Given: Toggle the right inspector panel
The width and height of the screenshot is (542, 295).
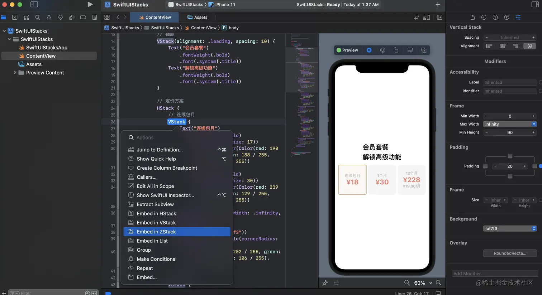Looking at the screenshot, I should [x=535, y=4].
